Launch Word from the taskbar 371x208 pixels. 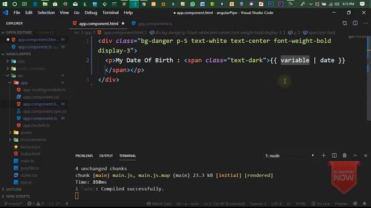point(202,4)
